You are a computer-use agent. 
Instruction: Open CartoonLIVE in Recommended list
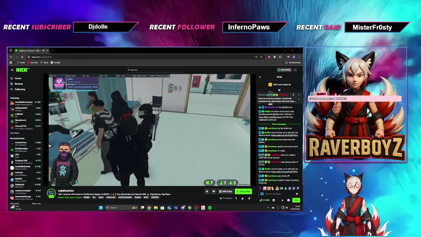(x=26, y=161)
